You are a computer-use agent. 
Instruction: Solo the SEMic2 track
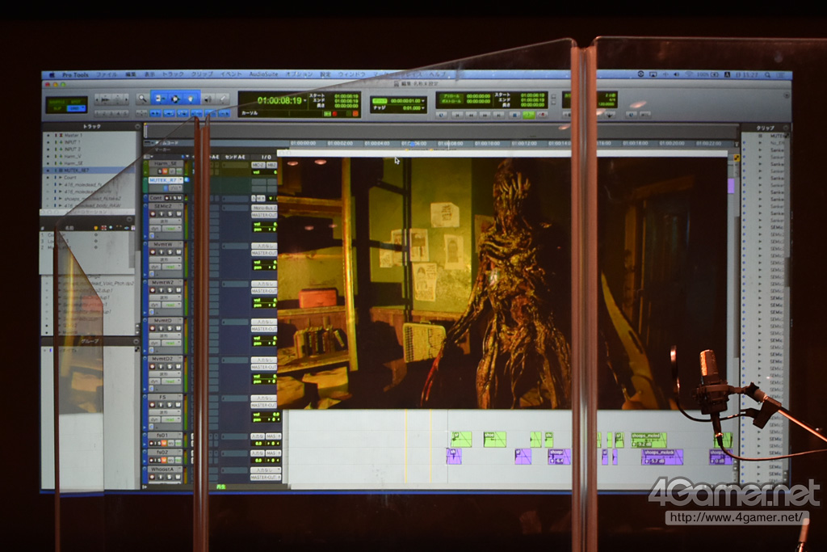170,213
